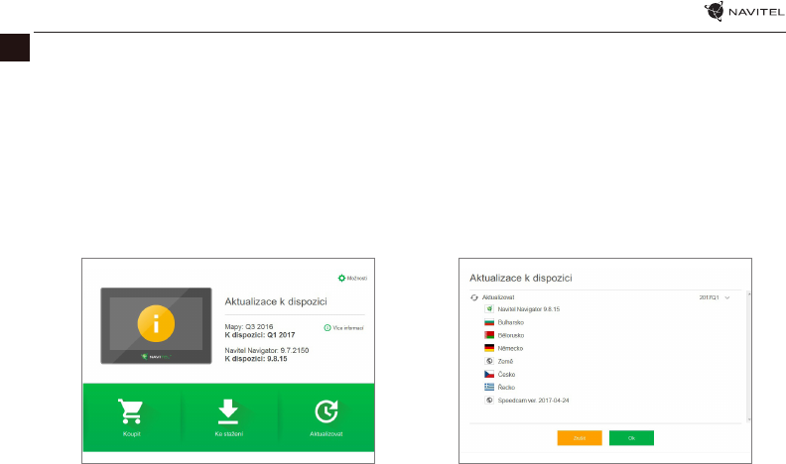Click 'Navitel Navigator: 9.7.2150' text

click(x=267, y=351)
